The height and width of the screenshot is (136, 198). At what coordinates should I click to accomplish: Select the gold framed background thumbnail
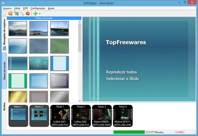click(x=18, y=97)
